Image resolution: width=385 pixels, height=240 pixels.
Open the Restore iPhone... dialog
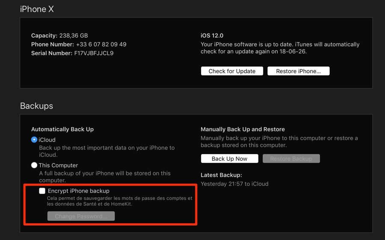coord(298,71)
